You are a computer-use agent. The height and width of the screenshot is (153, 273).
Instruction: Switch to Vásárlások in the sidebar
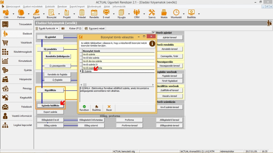(18, 43)
